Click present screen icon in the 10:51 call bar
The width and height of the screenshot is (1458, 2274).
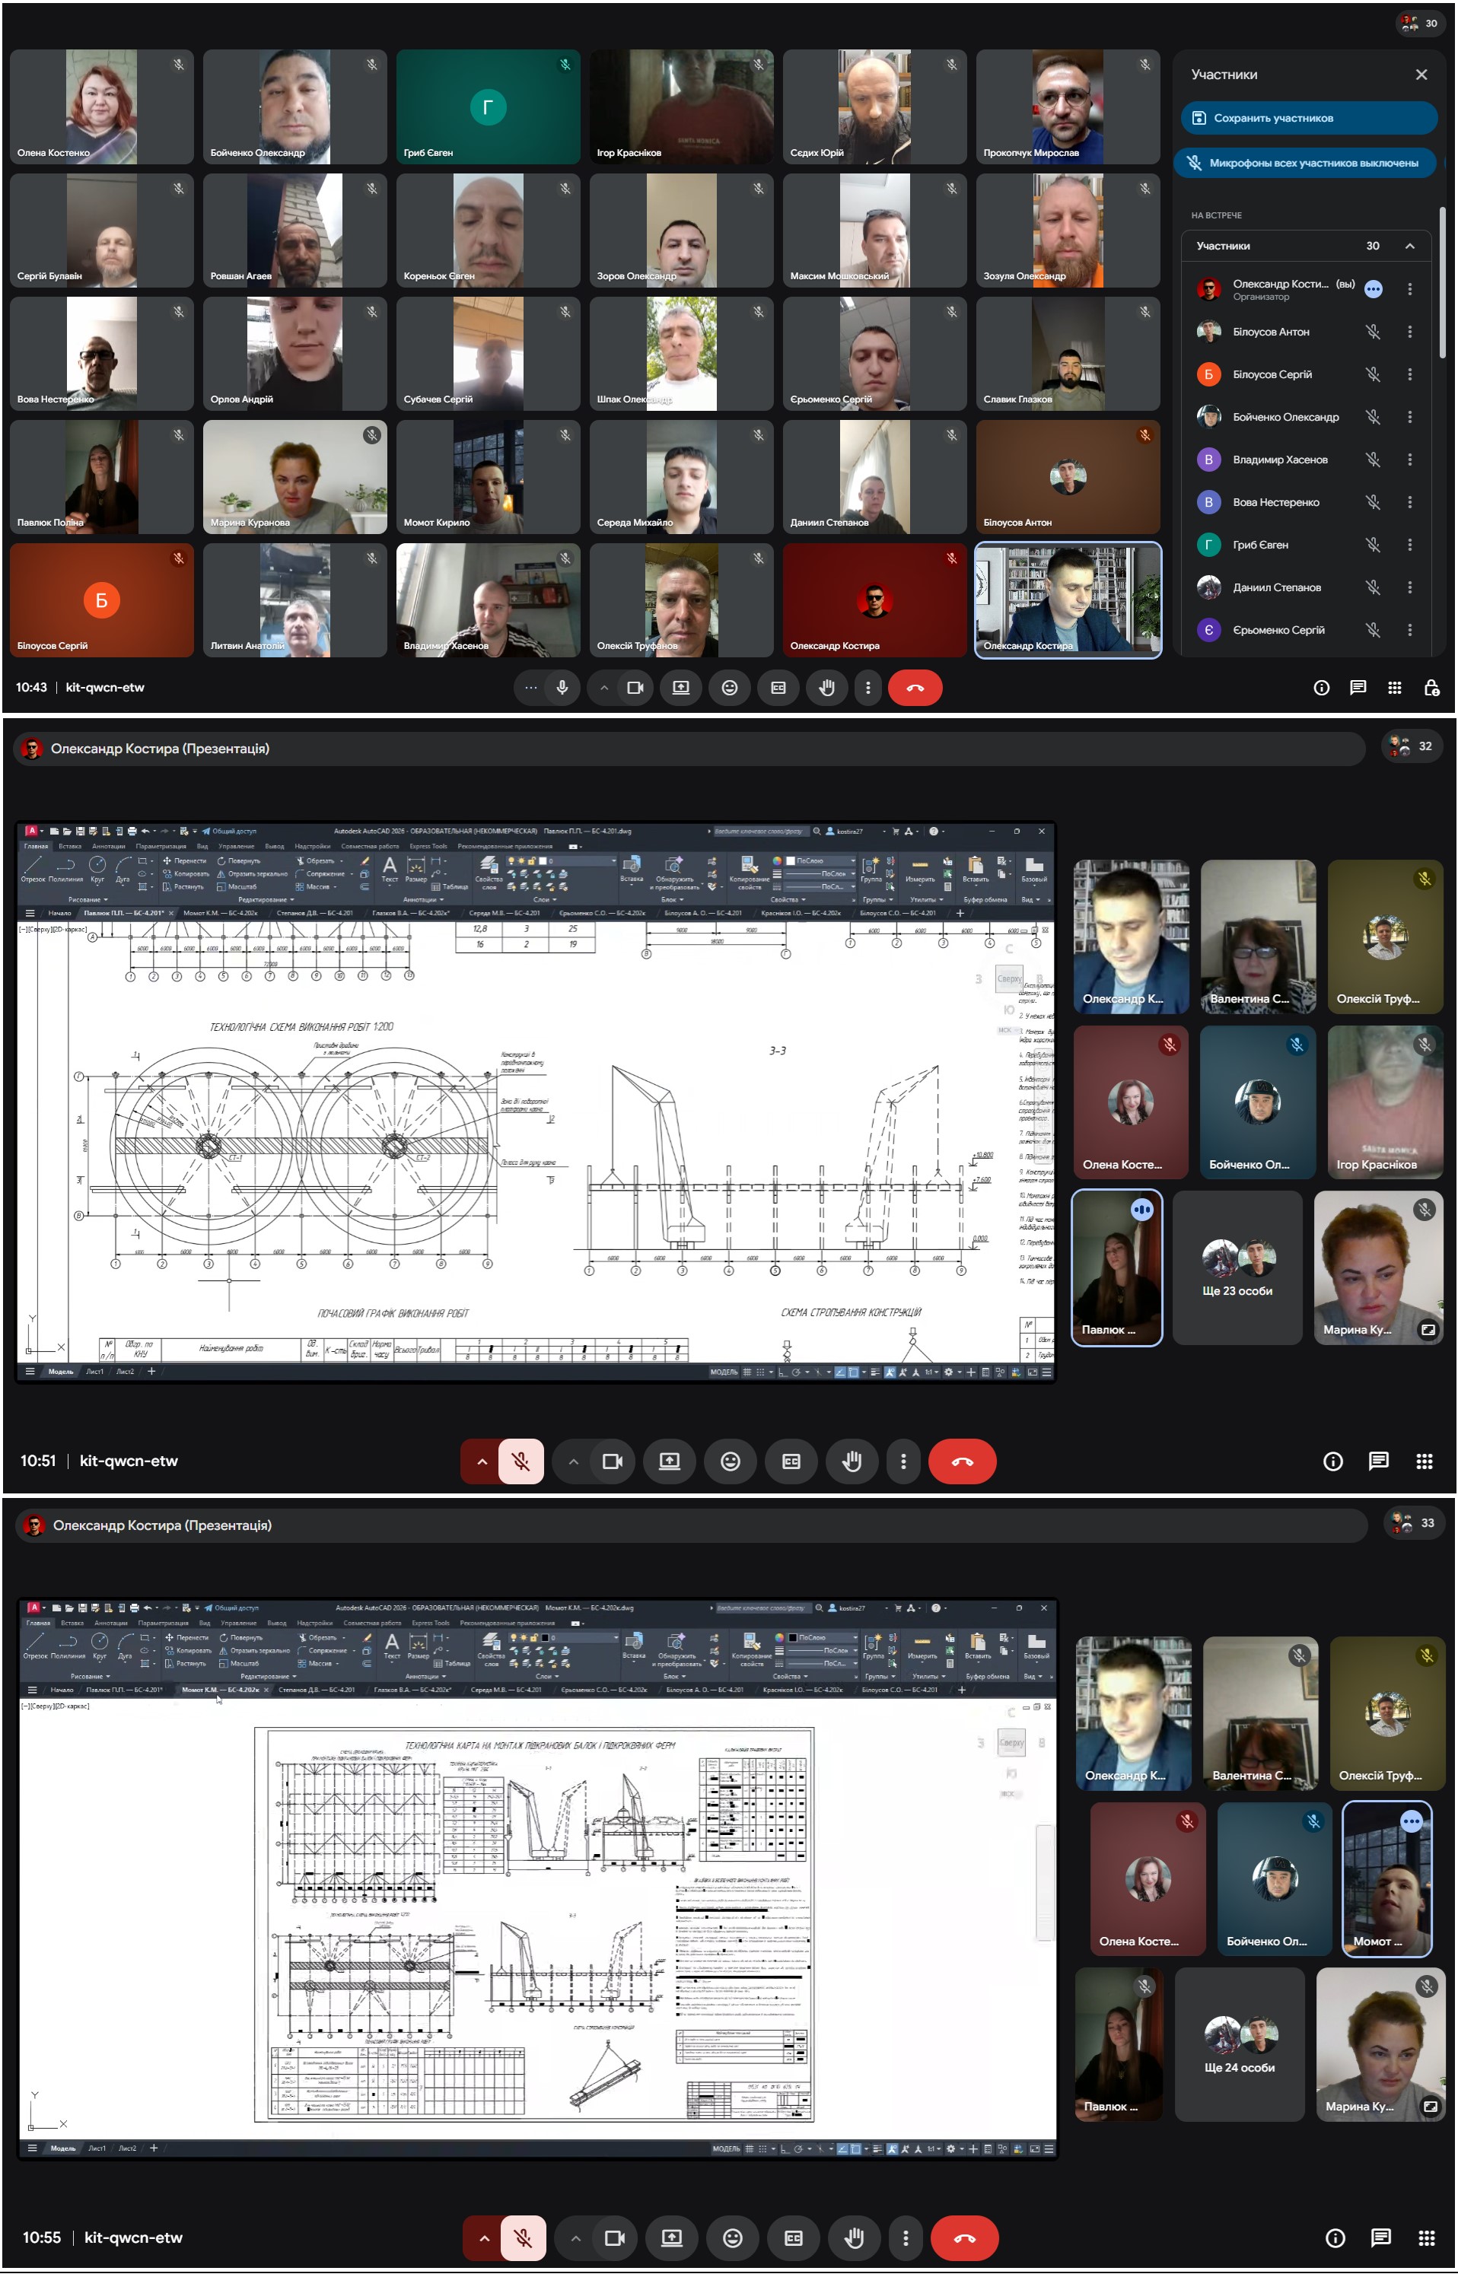point(670,1462)
